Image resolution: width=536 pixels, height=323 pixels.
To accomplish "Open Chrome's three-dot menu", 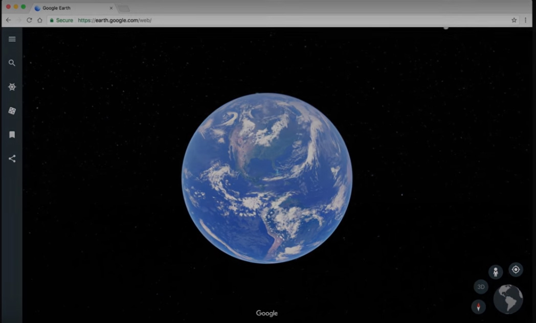I will tap(526, 20).
